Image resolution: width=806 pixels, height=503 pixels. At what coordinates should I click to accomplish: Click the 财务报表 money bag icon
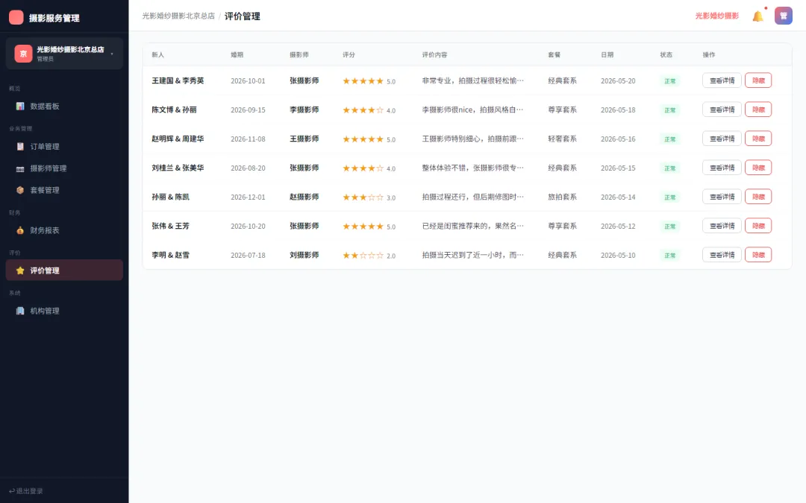coord(20,230)
